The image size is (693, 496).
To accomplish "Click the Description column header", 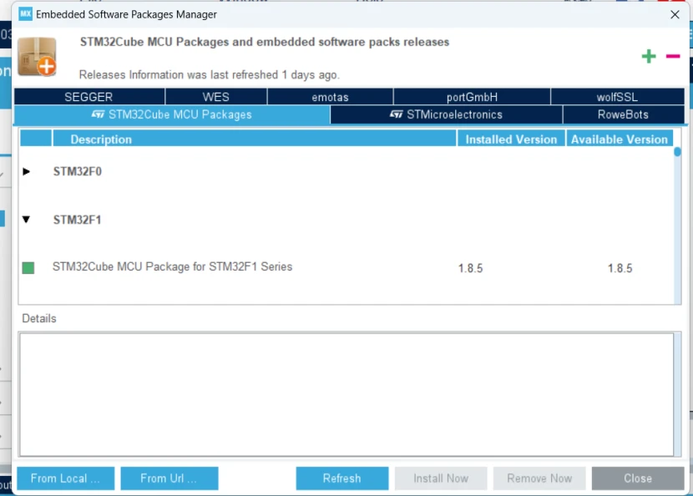I will pyautogui.click(x=255, y=139).
